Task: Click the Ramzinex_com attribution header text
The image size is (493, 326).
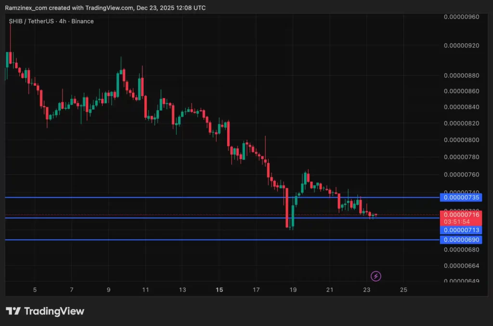Action: [105, 8]
